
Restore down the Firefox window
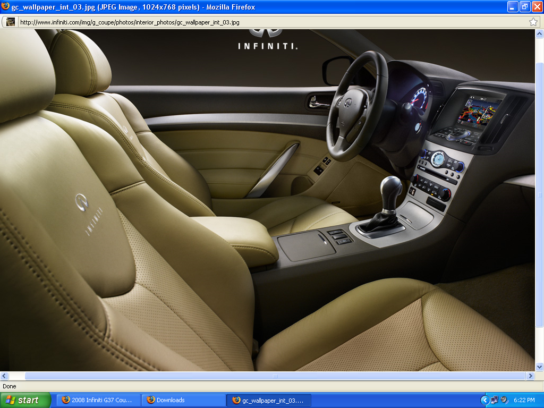pyautogui.click(x=525, y=7)
